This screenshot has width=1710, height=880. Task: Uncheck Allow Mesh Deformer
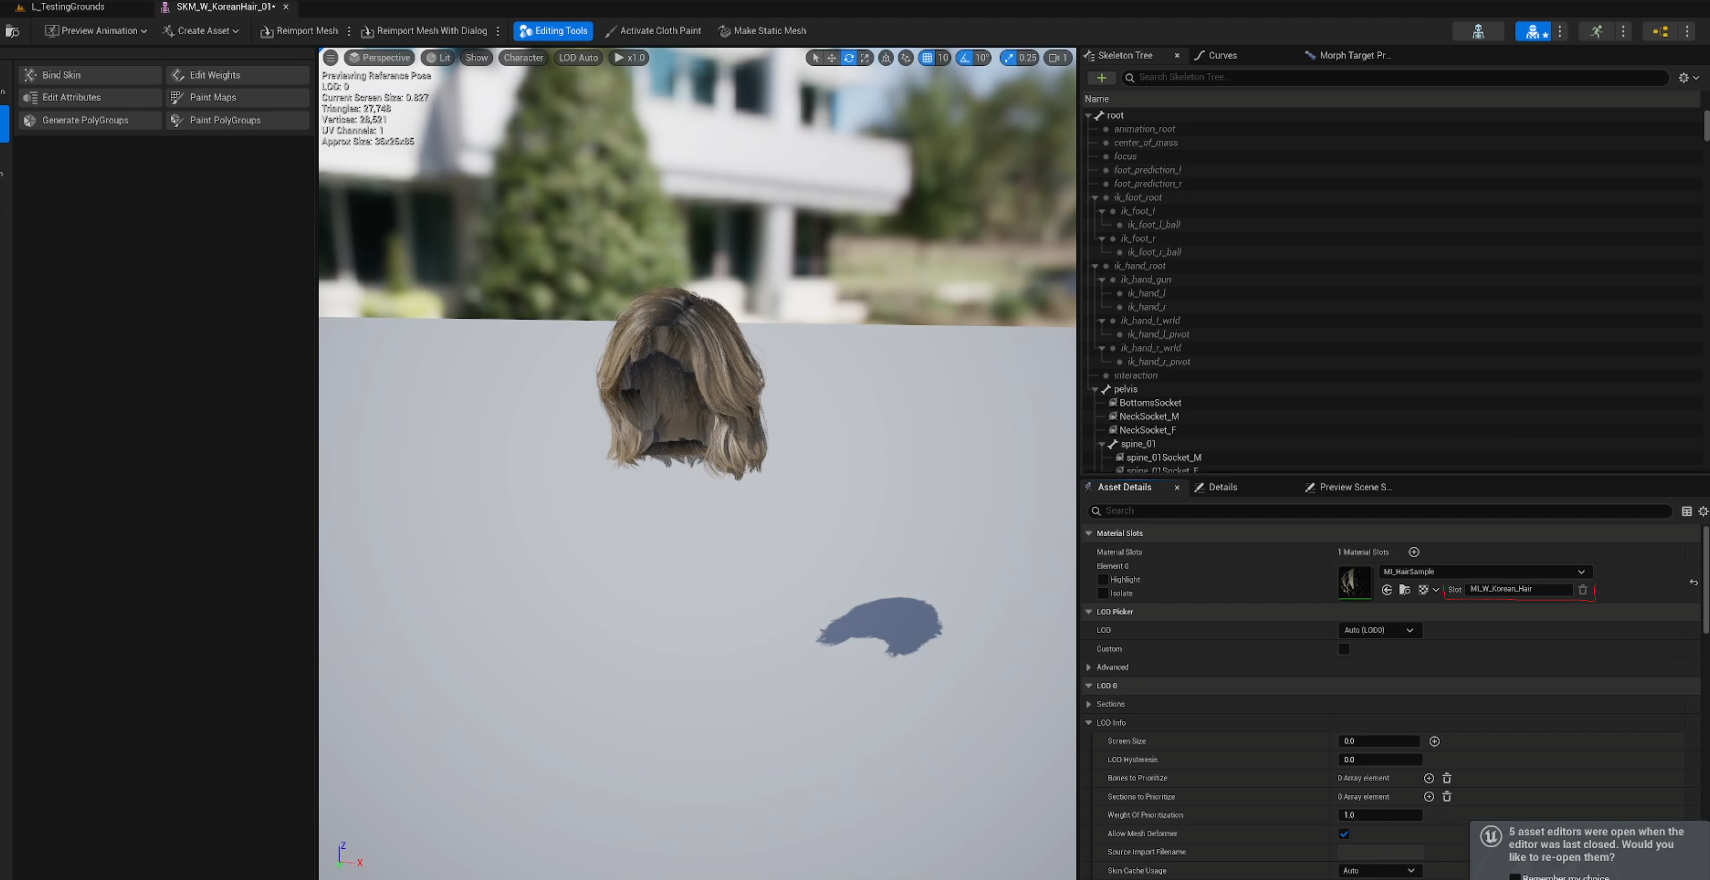pos(1344,834)
